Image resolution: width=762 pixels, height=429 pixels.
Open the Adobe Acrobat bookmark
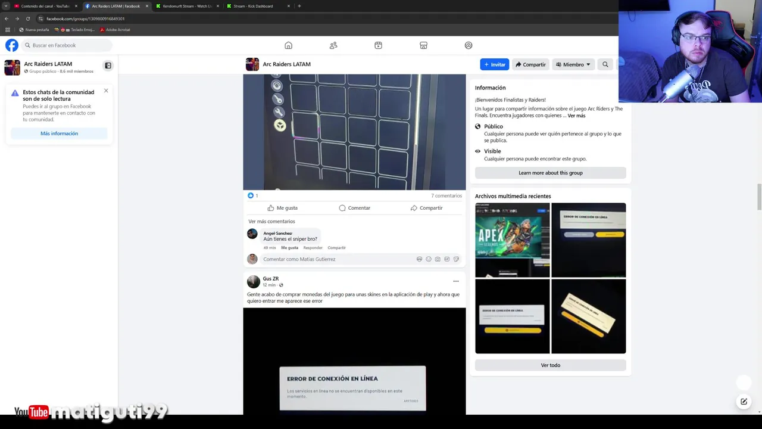tap(115, 30)
